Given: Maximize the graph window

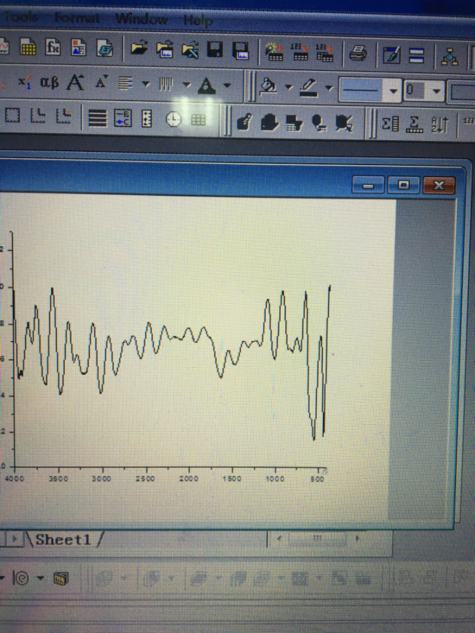Looking at the screenshot, I should click(x=403, y=185).
